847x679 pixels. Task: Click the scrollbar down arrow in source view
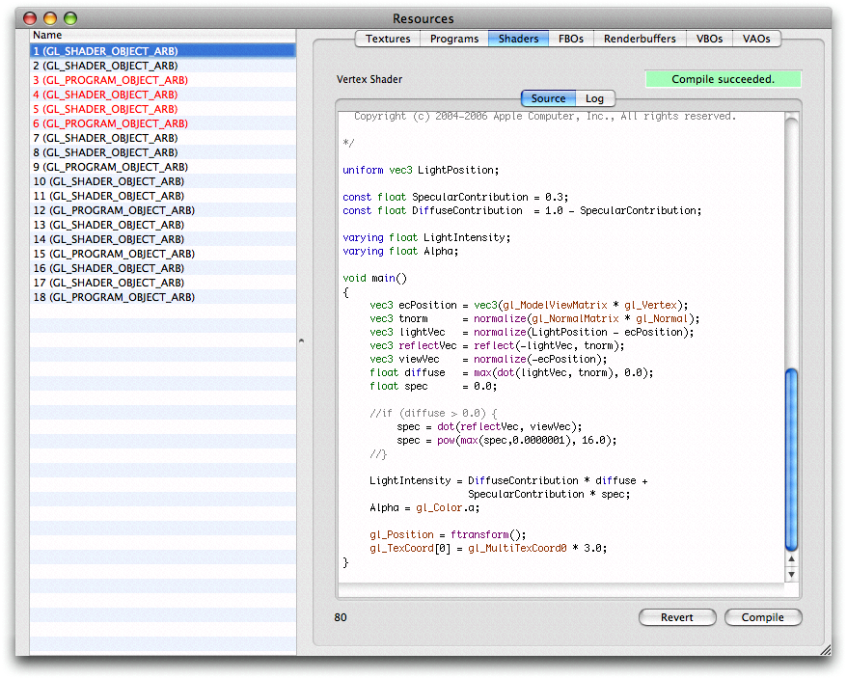[792, 574]
